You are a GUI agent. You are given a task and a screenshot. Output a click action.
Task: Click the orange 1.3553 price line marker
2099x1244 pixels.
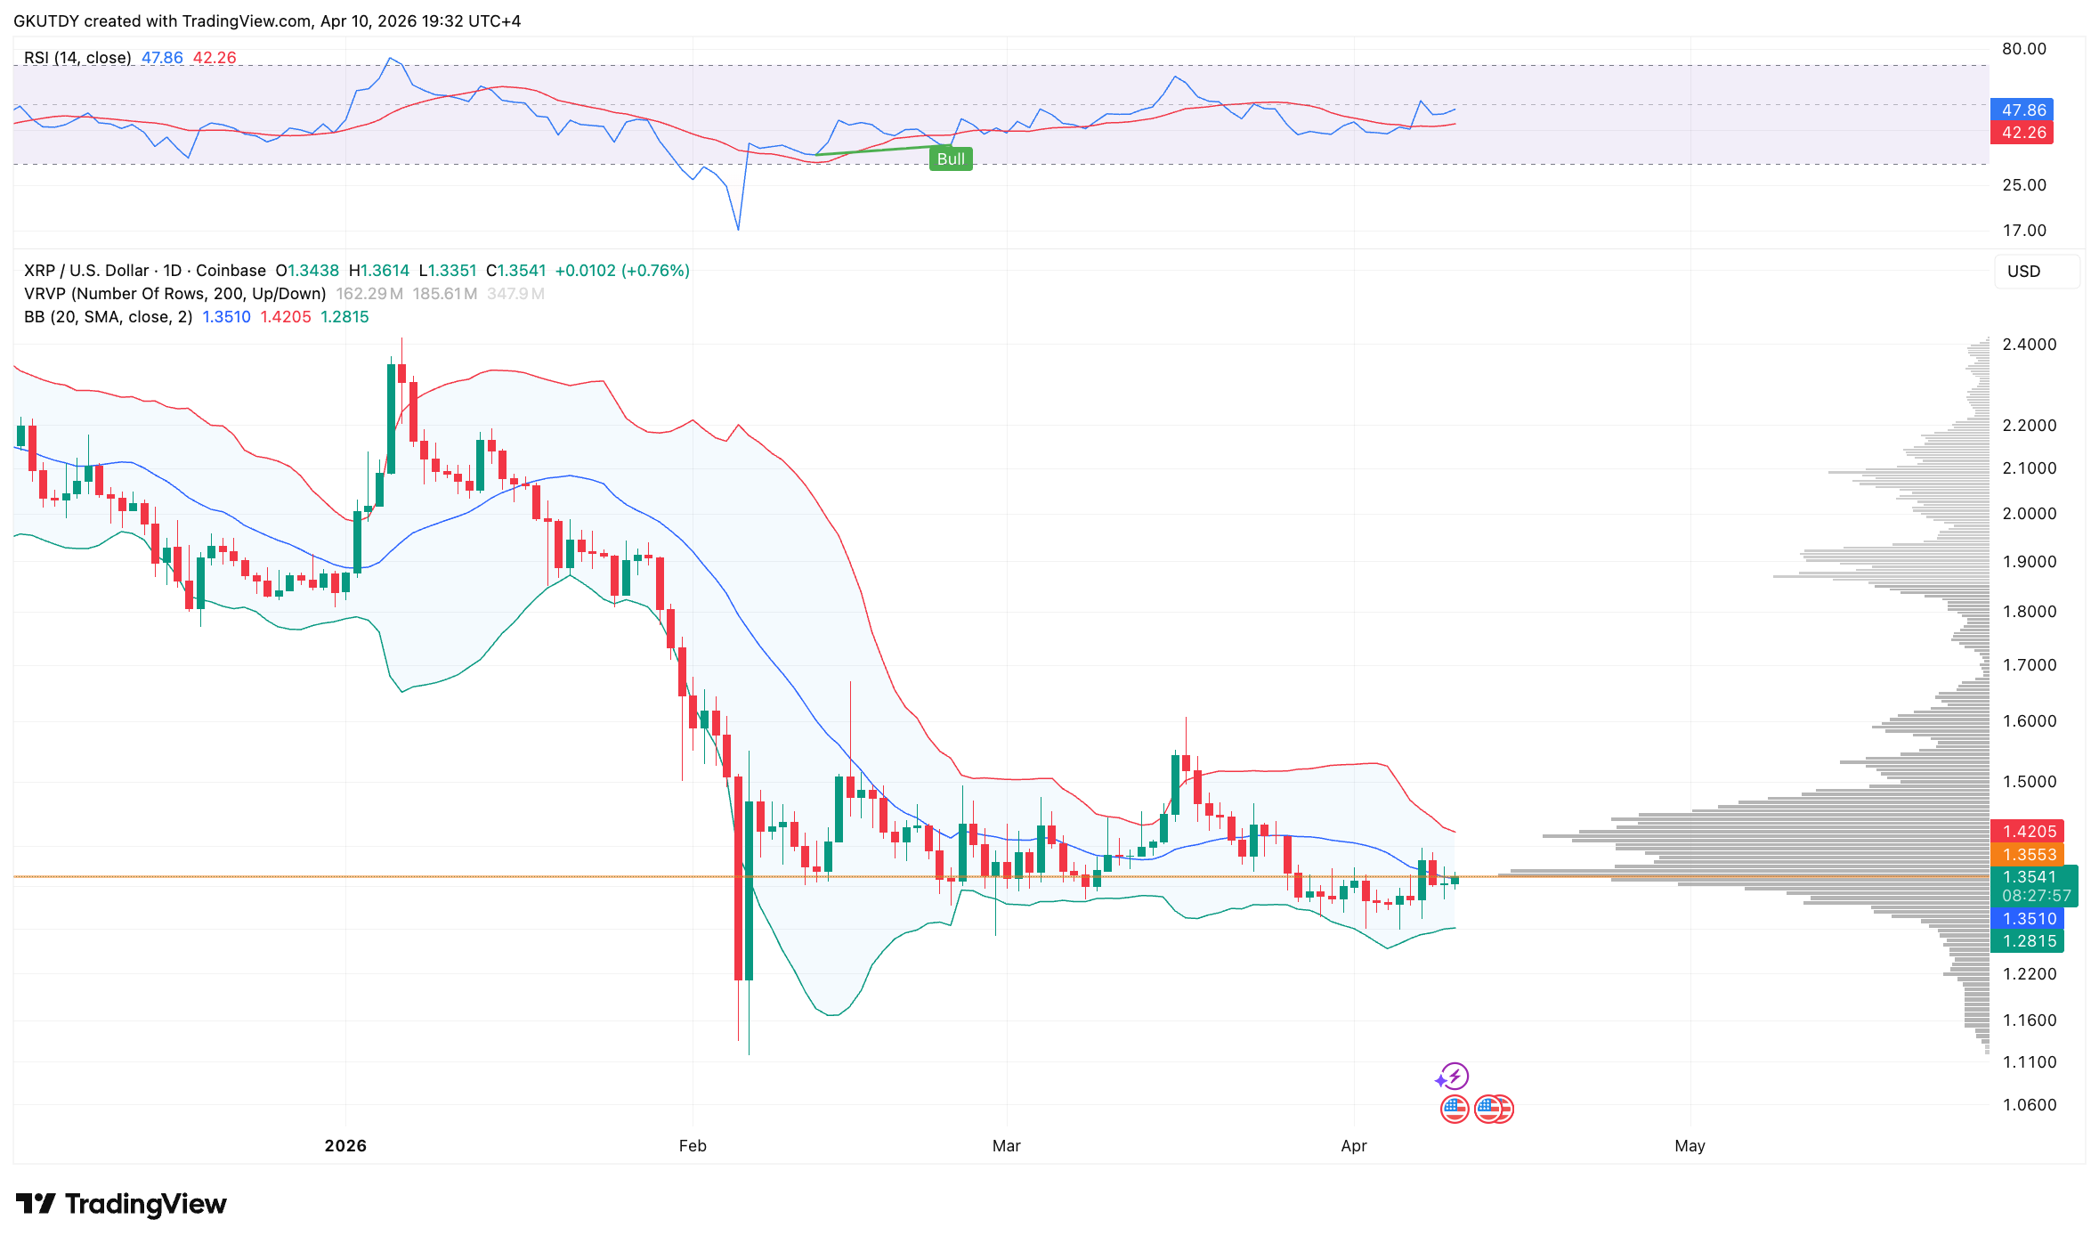click(x=2029, y=854)
